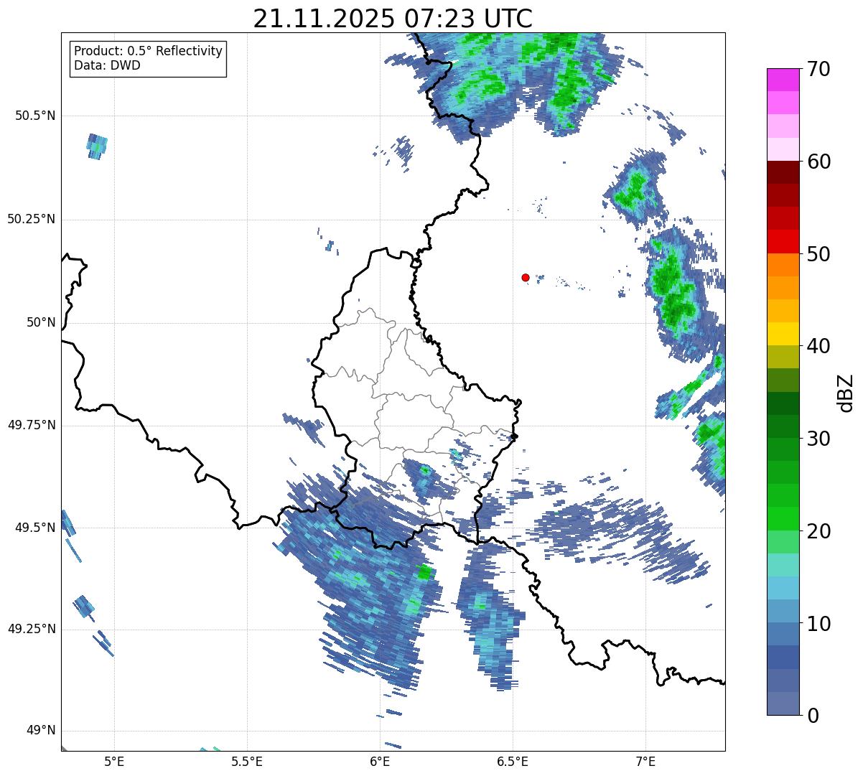The height and width of the screenshot is (776, 863).
Task: Click the latitude label 49°N
Action: [41, 730]
